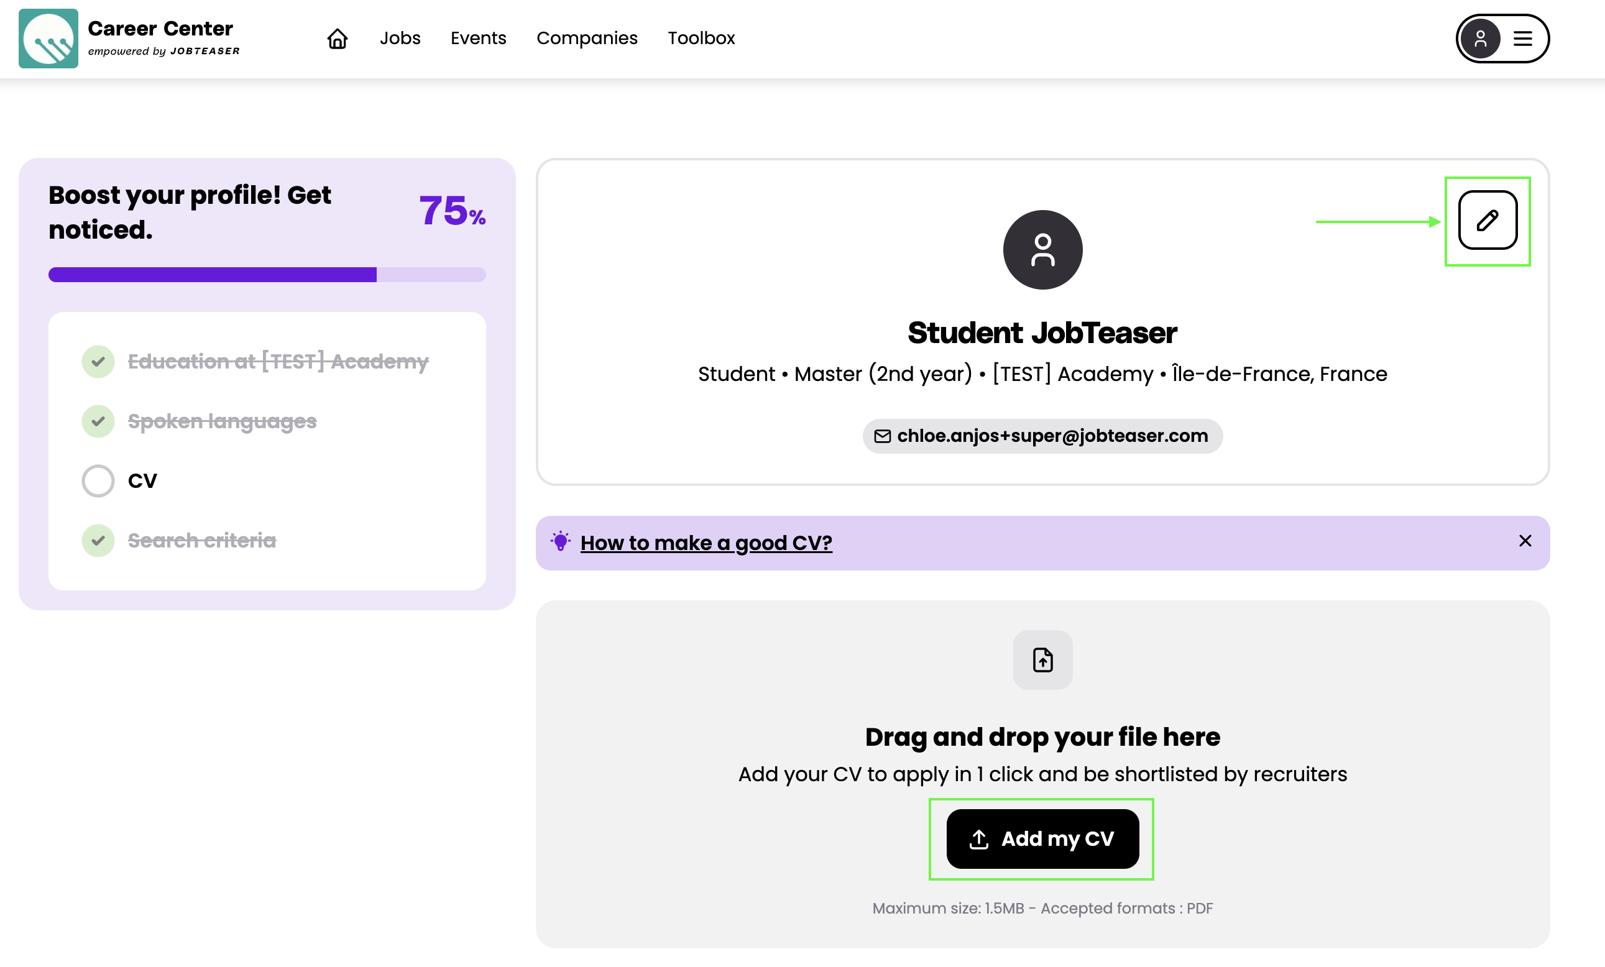Click the profile completion progress bar
Screen dimensions: 1605x967
coord(267,275)
